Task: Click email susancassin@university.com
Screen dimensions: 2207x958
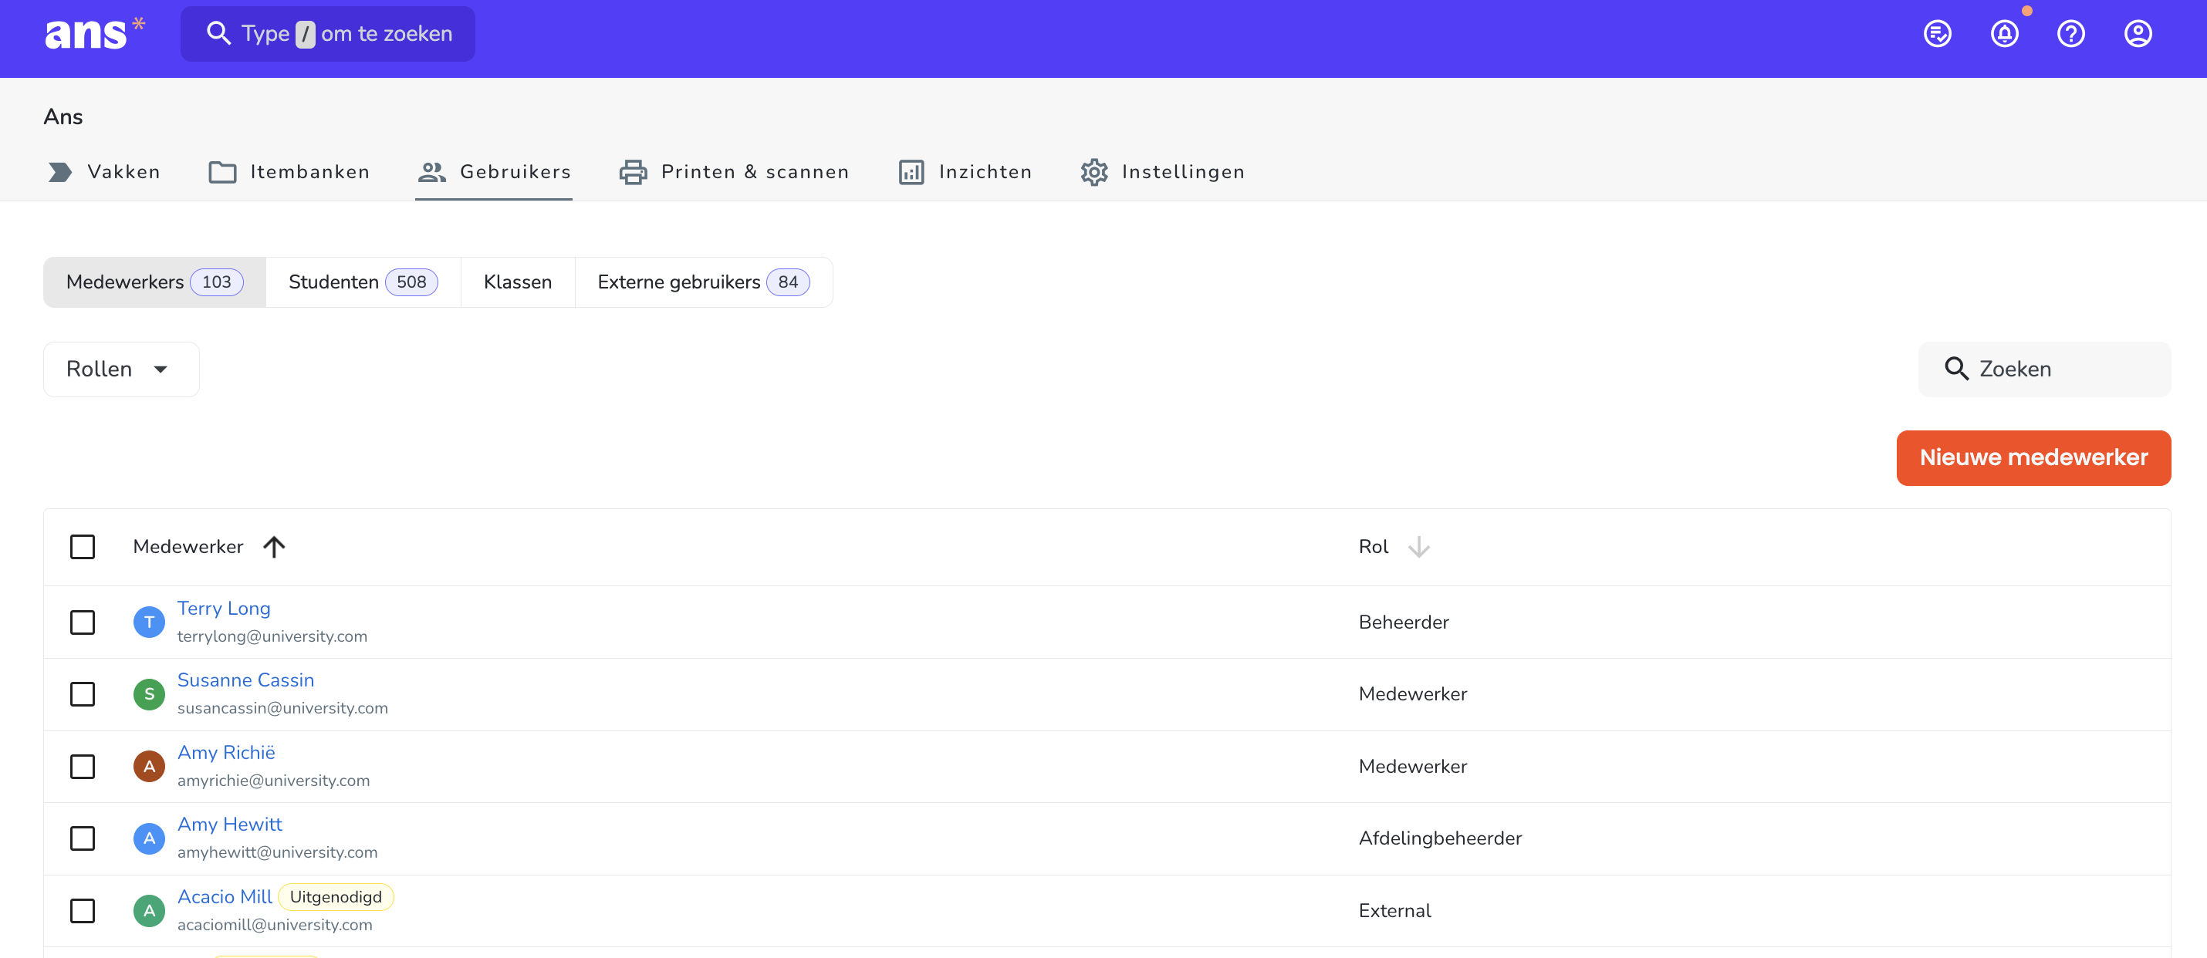Action: (x=282, y=709)
